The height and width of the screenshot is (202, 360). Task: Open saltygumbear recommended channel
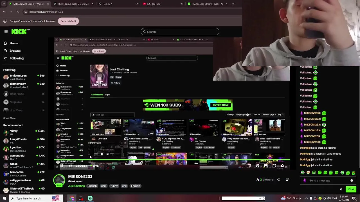(24, 182)
